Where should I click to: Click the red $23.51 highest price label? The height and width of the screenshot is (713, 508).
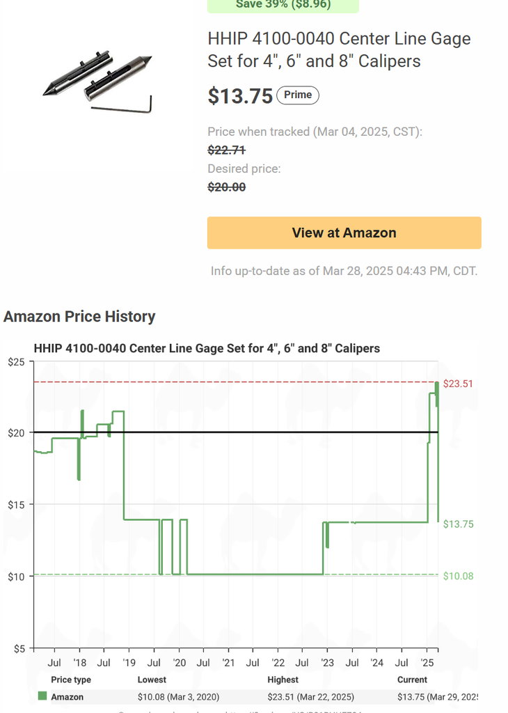pyautogui.click(x=458, y=383)
